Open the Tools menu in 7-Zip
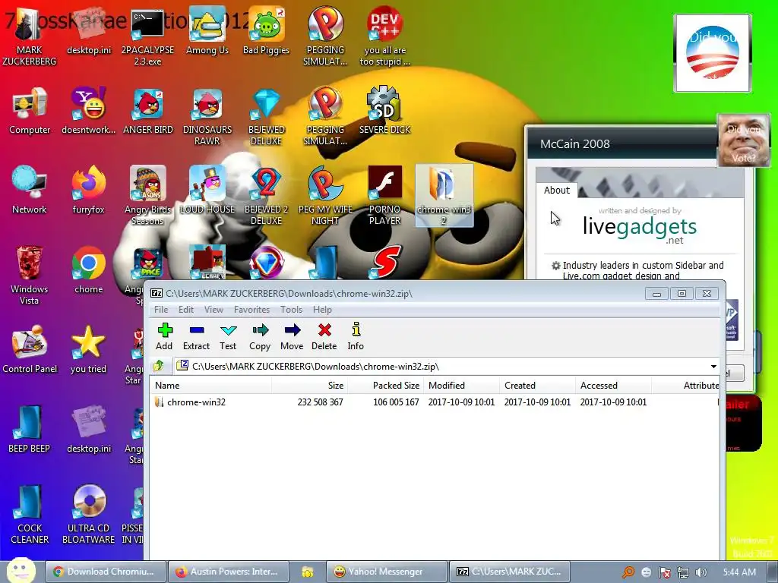The image size is (778, 583). point(291,310)
